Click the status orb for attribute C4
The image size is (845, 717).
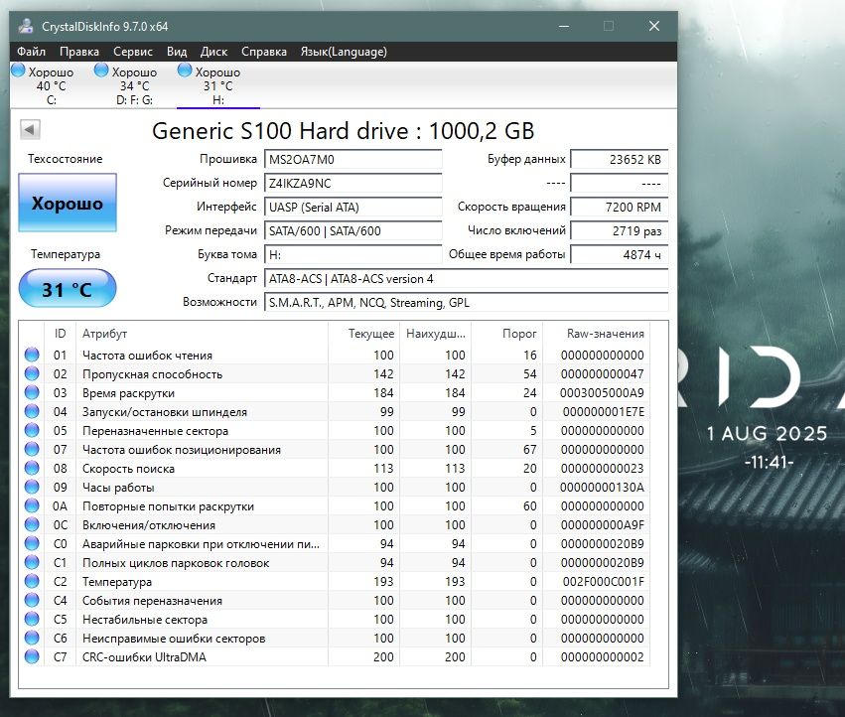pos(32,600)
